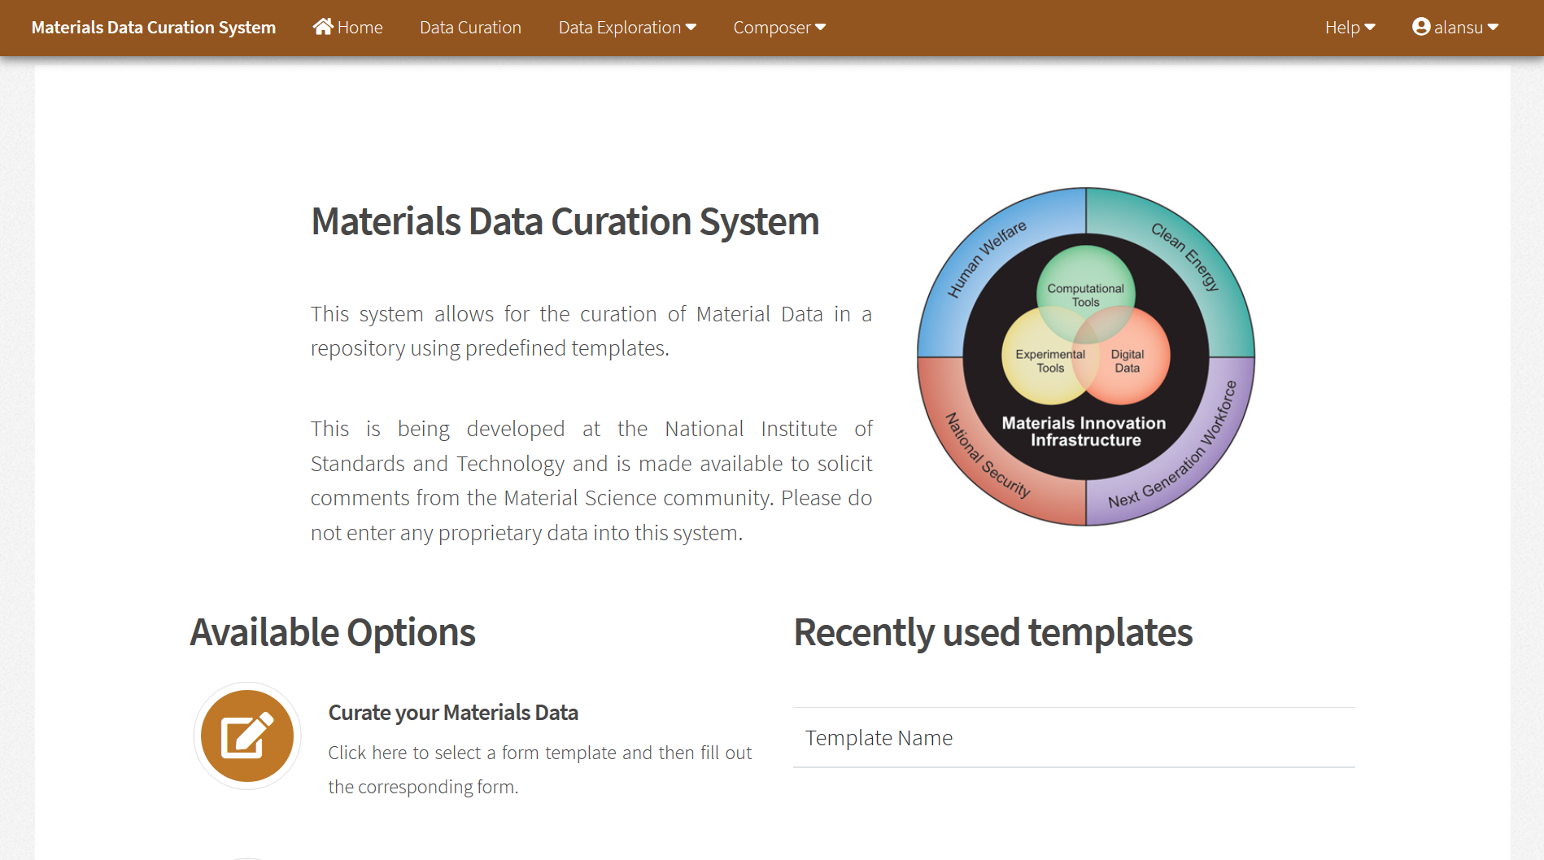Click the Home house icon

[x=322, y=26]
